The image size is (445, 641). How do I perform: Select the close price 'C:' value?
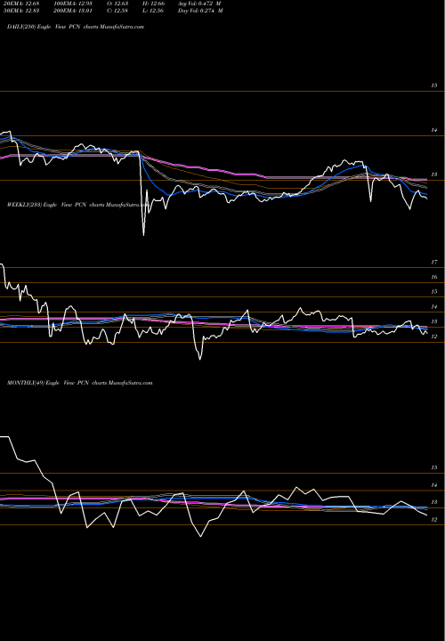coord(117,11)
